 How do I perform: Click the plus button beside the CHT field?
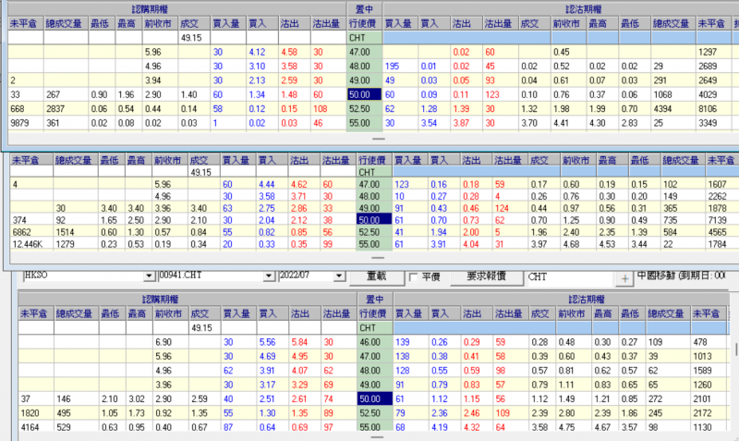point(625,277)
